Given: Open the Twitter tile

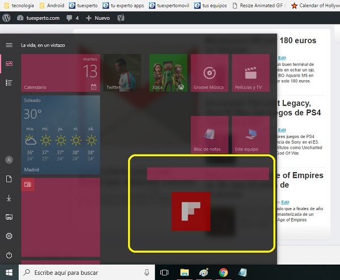Looking at the screenshot, I should coord(122,73).
